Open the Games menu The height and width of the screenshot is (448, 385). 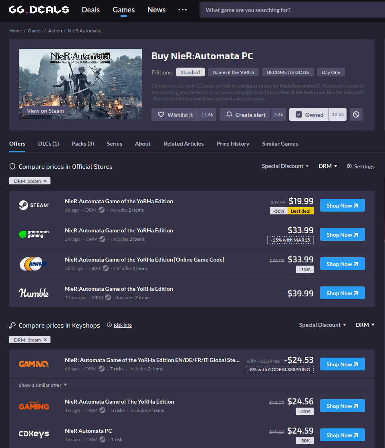[x=124, y=10]
